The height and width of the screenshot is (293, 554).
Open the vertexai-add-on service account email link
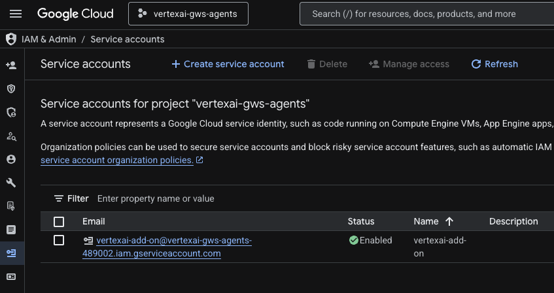(173, 241)
